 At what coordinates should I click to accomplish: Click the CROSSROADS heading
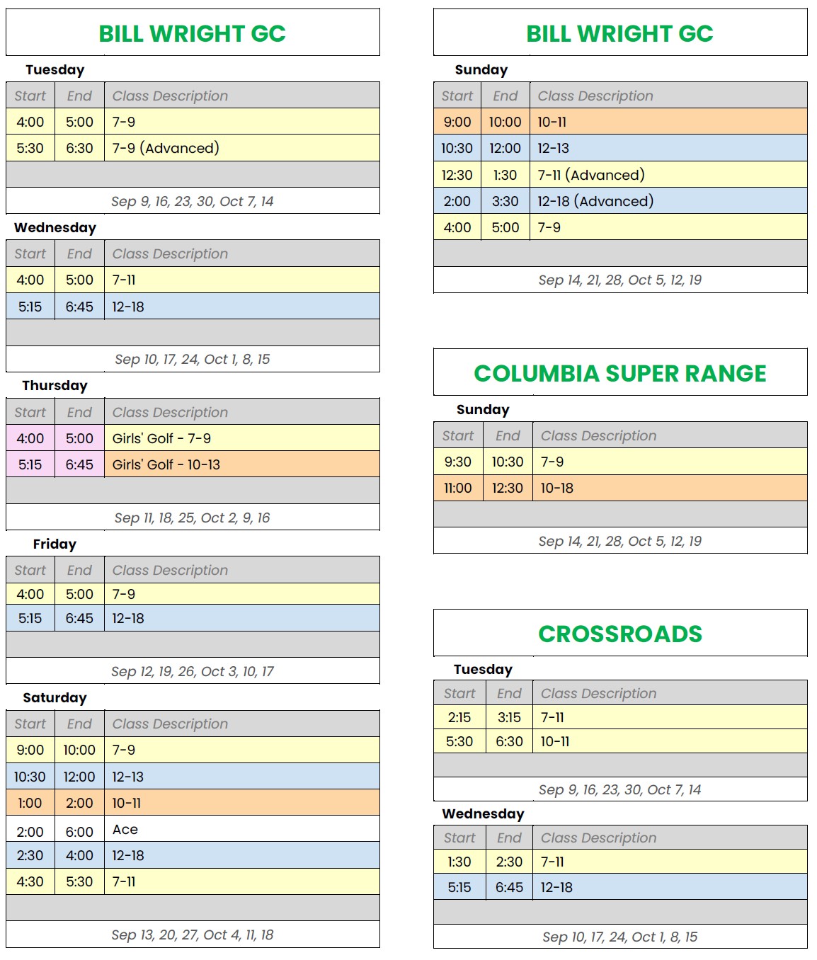619,634
